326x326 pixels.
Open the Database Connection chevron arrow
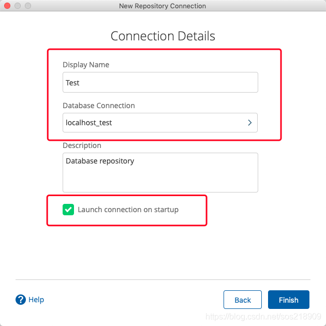coord(250,123)
